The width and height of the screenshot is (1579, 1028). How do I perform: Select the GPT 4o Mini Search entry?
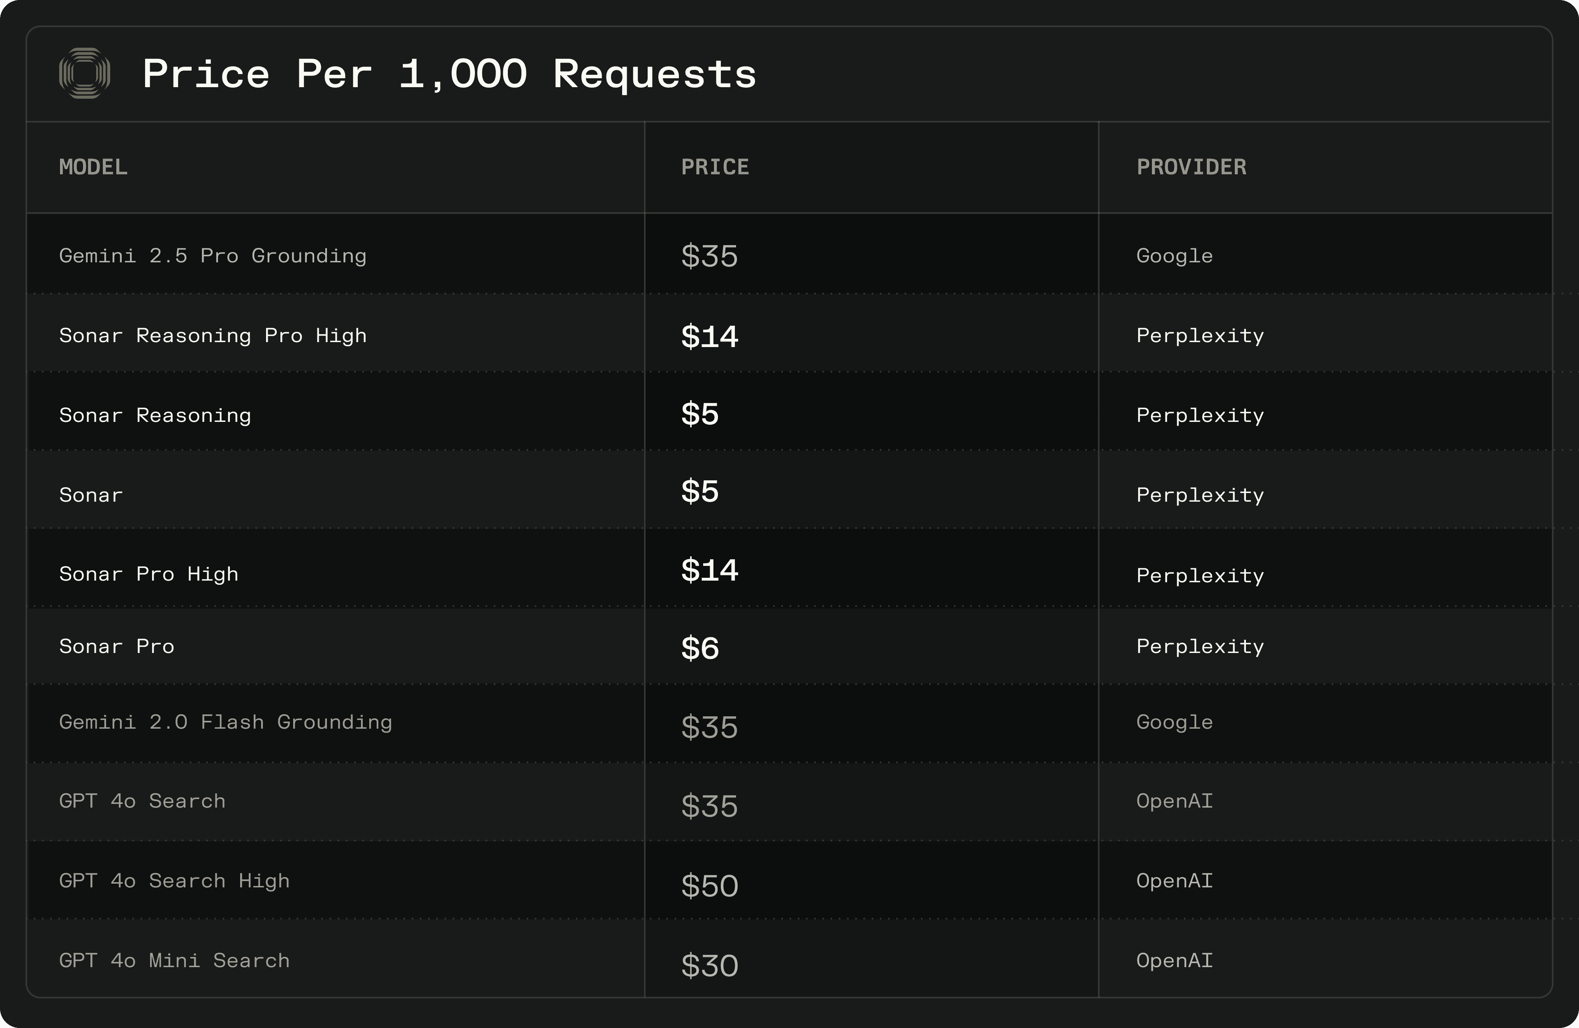(x=174, y=960)
